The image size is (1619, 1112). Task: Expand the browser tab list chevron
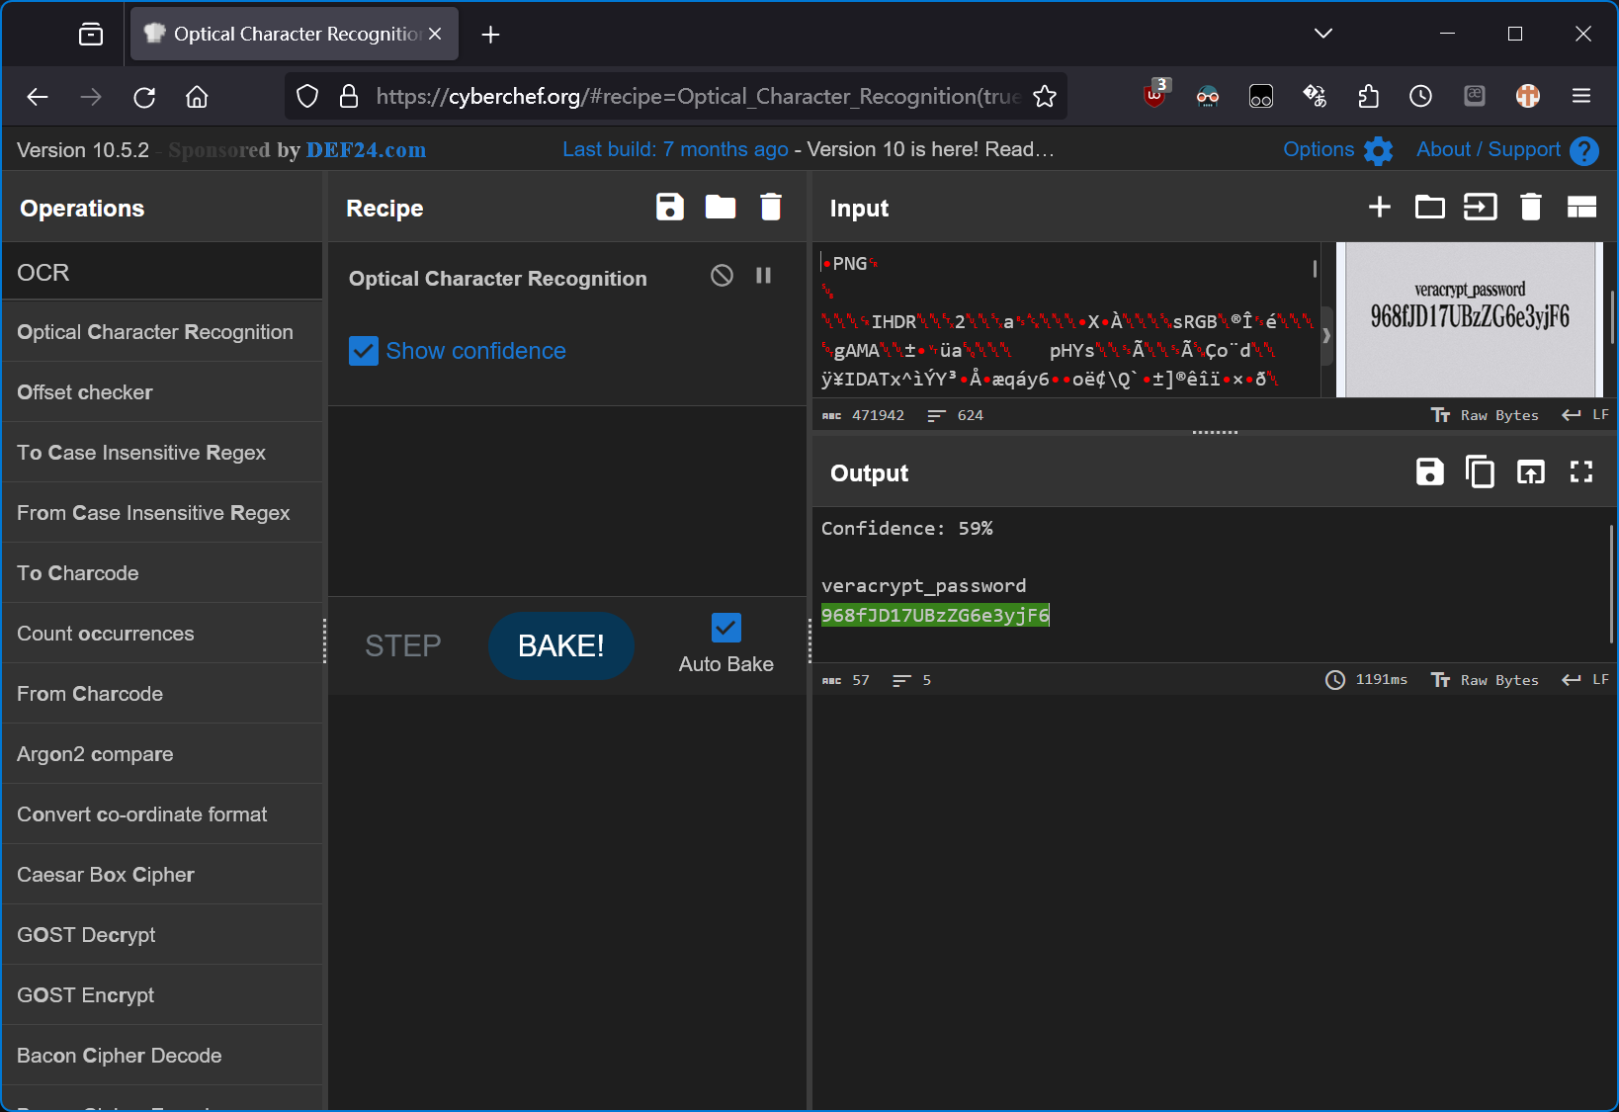1322,34
